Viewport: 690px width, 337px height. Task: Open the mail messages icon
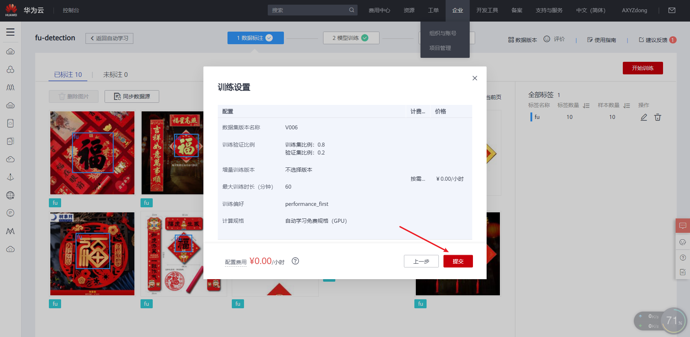point(672,10)
